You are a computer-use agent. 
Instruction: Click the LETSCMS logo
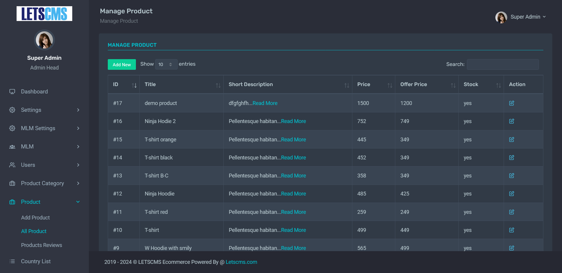tap(44, 14)
